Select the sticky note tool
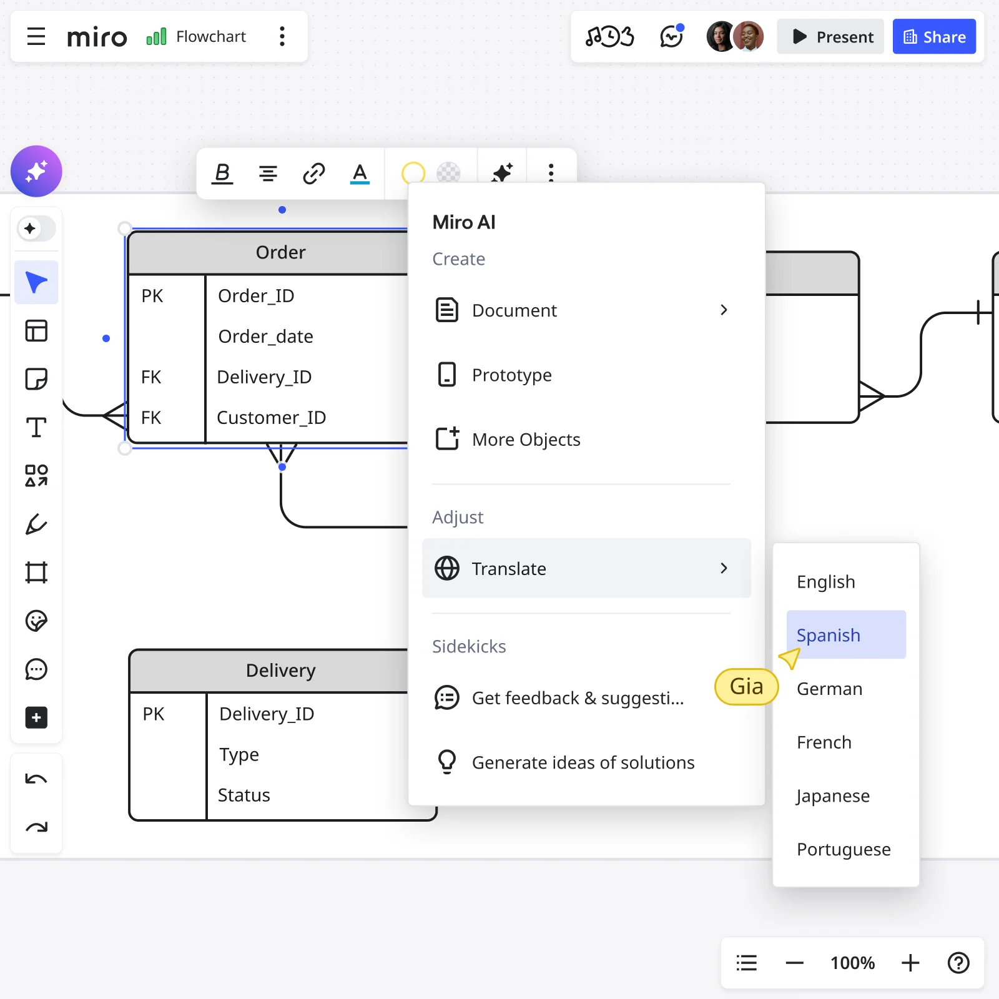 pyautogui.click(x=36, y=379)
